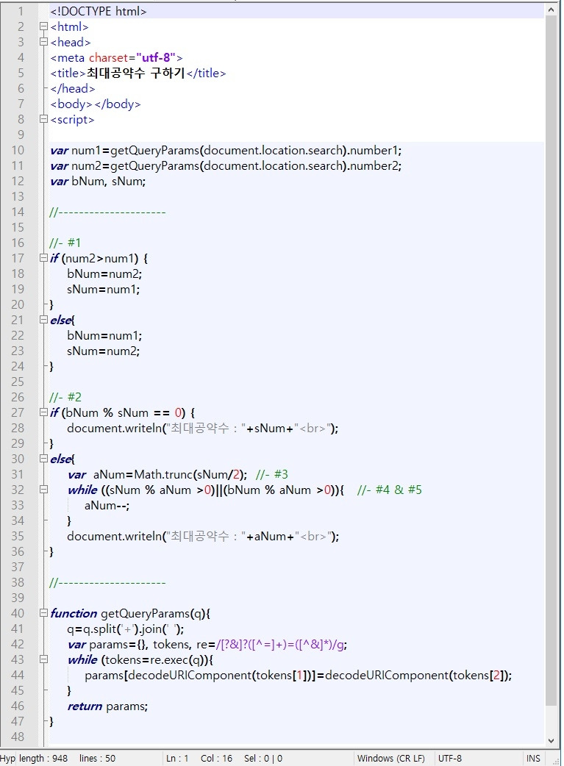
Task: Click sNum=num1; on line 19
Action: (103, 289)
